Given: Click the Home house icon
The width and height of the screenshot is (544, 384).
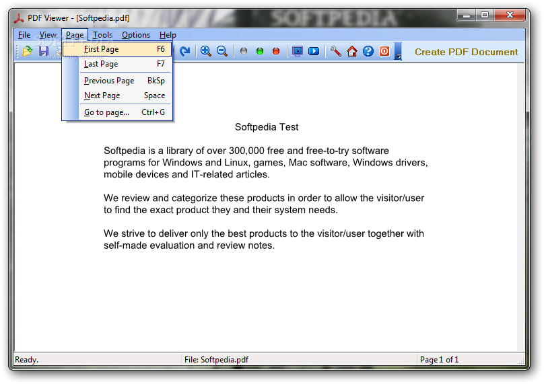Looking at the screenshot, I should tap(352, 51).
